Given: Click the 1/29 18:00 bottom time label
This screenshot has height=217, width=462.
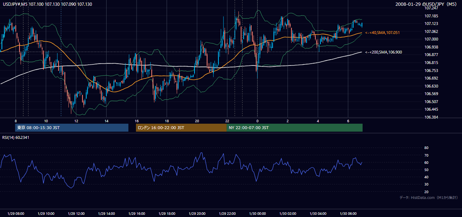Looking at the screenshot, I should coord(167,214).
